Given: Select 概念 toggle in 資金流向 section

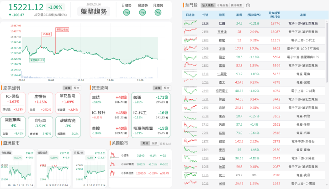Looking at the screenshot, I should coord(167,88).
